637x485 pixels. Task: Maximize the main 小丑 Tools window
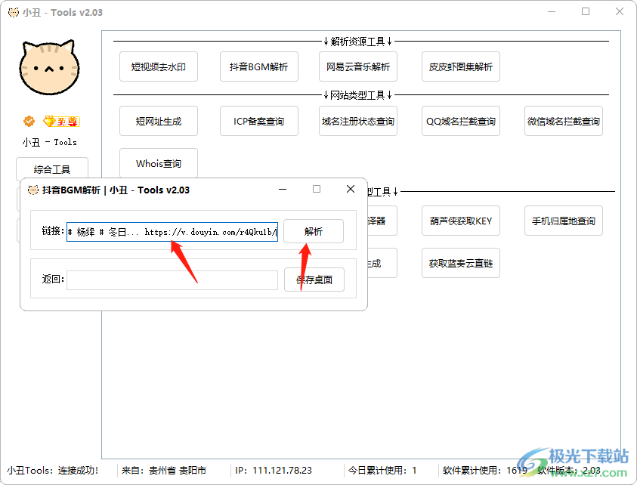coord(586,12)
